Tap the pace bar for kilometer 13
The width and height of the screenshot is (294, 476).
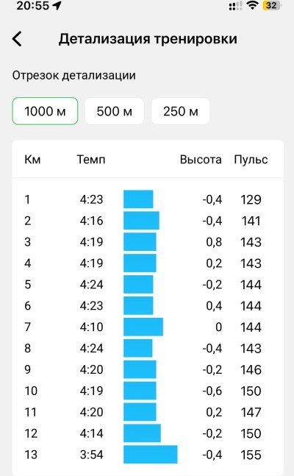pos(150,455)
